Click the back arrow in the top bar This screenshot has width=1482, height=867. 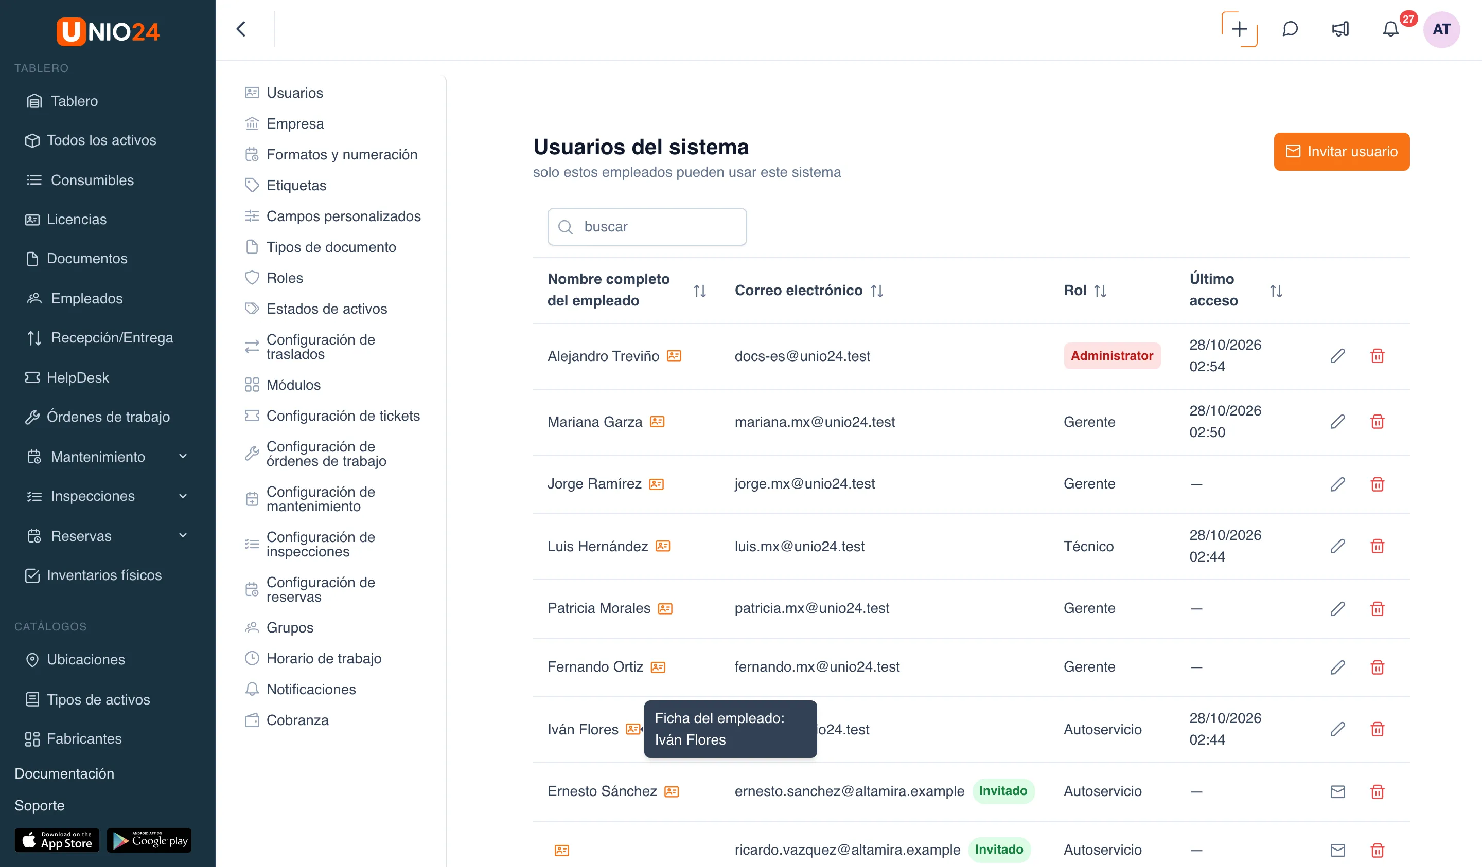click(x=241, y=29)
